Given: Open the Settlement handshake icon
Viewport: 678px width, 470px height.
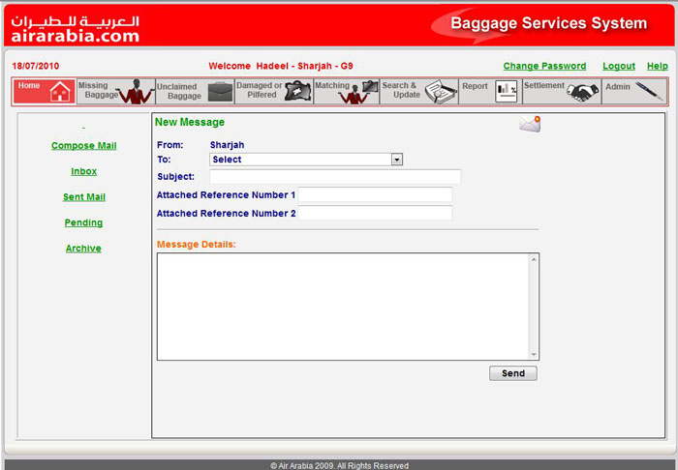Looking at the screenshot, I should (583, 92).
